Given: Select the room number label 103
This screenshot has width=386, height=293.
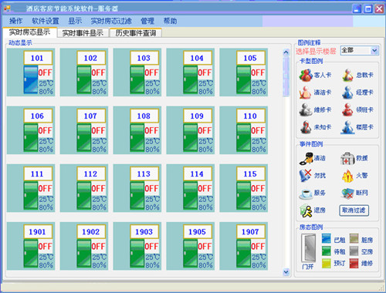Looking at the screenshot, I should [144, 58].
